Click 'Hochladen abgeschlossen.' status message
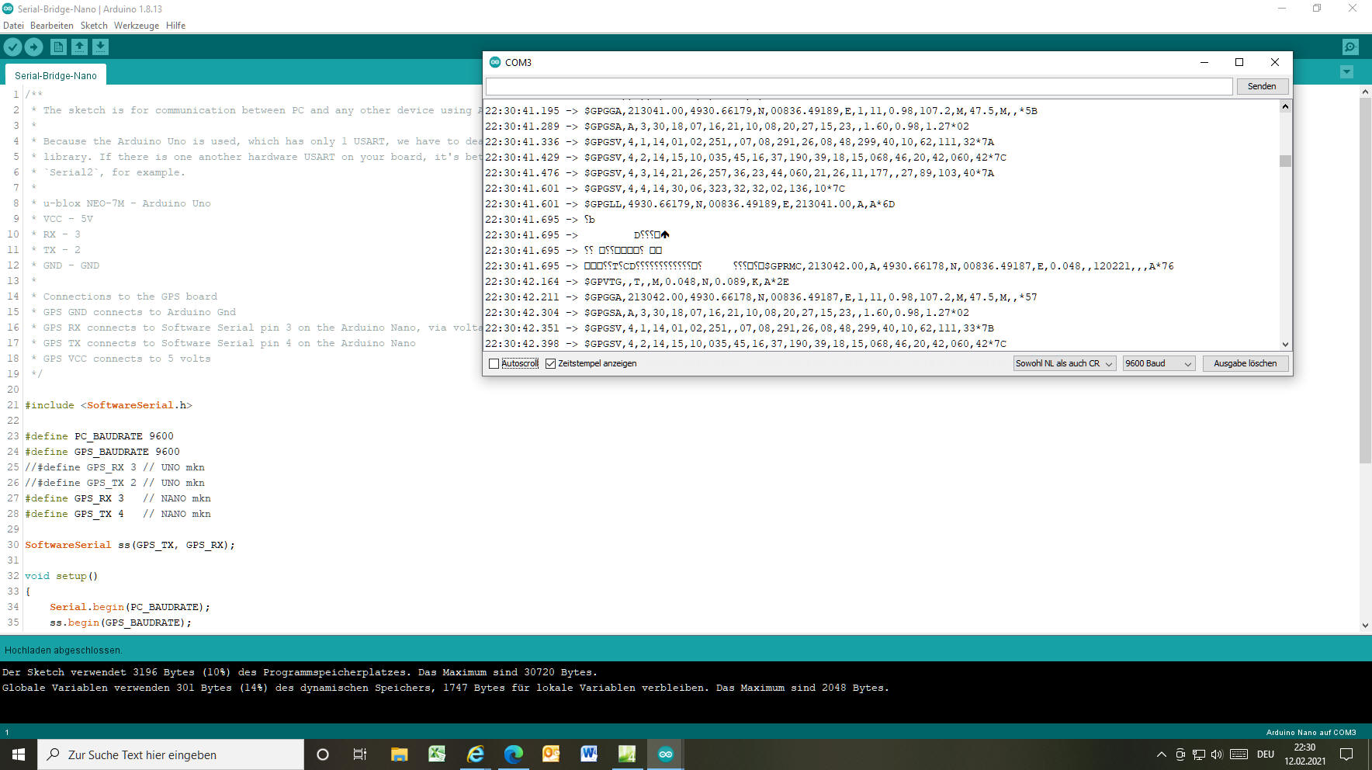The height and width of the screenshot is (770, 1372). pos(63,650)
